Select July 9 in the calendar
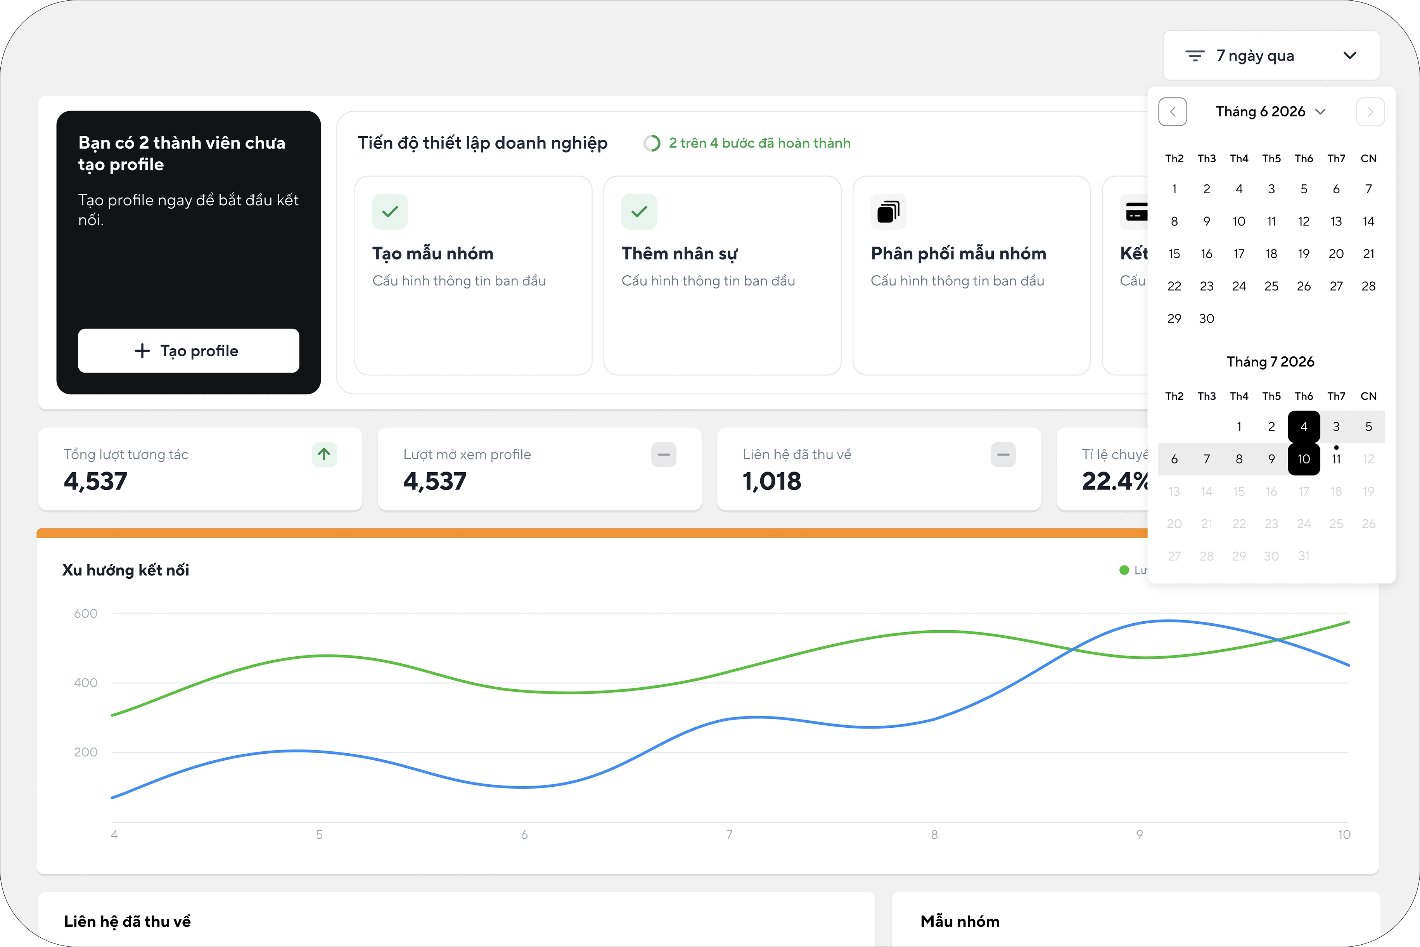 pos(1271,459)
